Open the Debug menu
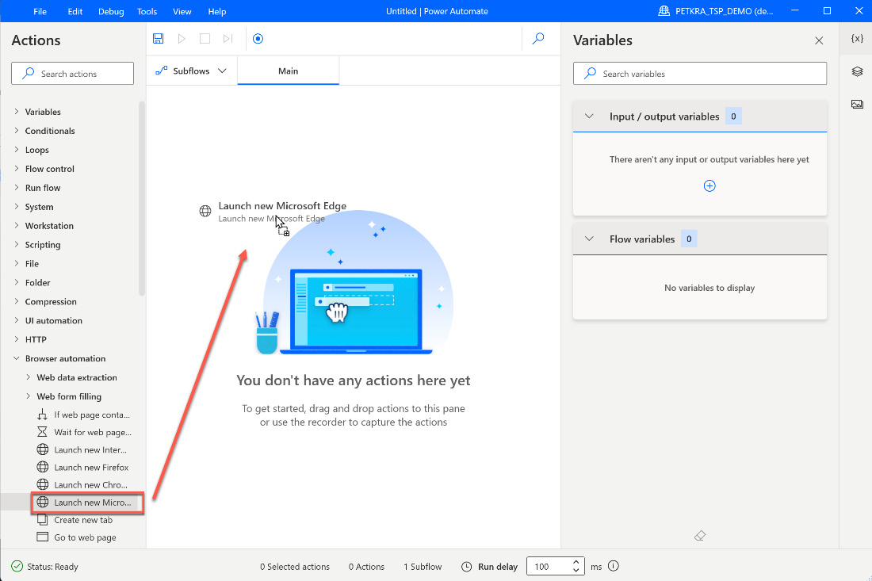This screenshot has height=581, width=872. click(x=111, y=11)
